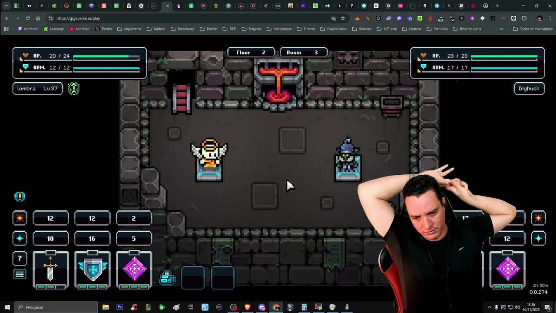The image size is (556, 313).
Task: Click the second empty item slot
Action: pos(223,277)
